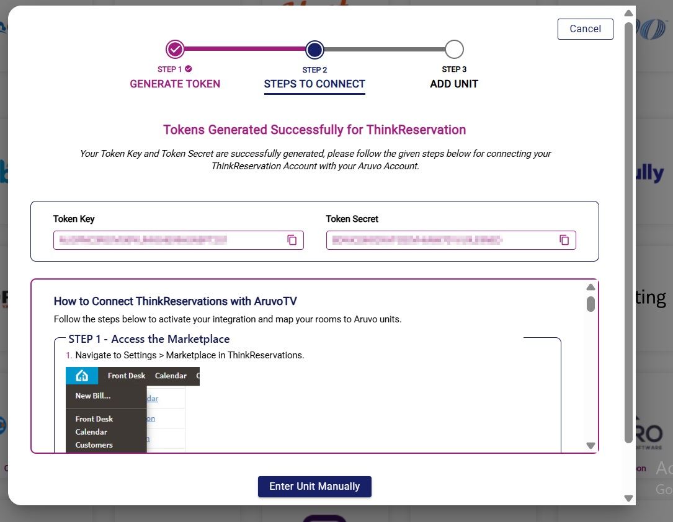Click Customers in dropdown menu list
The width and height of the screenshot is (673, 522).
tap(94, 445)
